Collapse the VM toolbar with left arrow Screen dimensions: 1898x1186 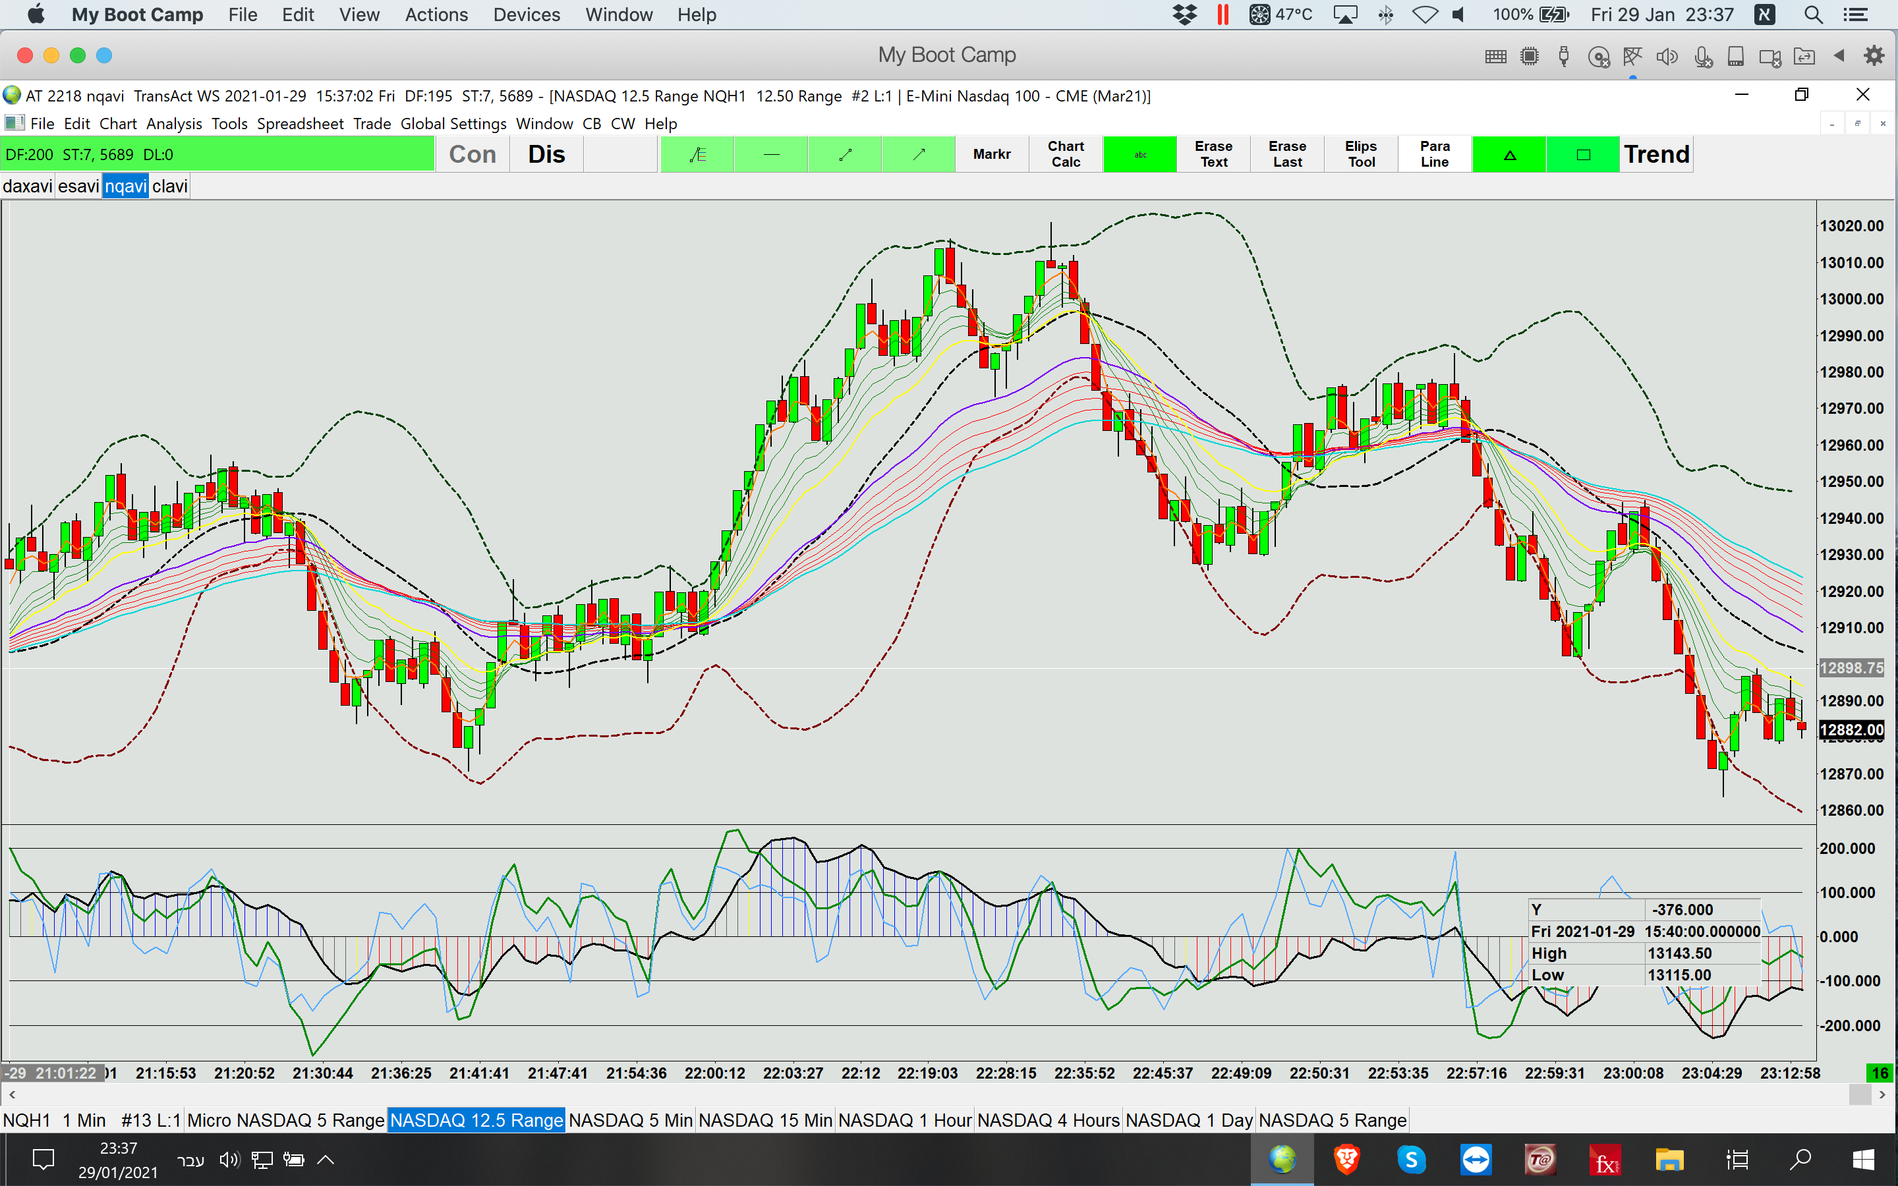coord(1839,56)
